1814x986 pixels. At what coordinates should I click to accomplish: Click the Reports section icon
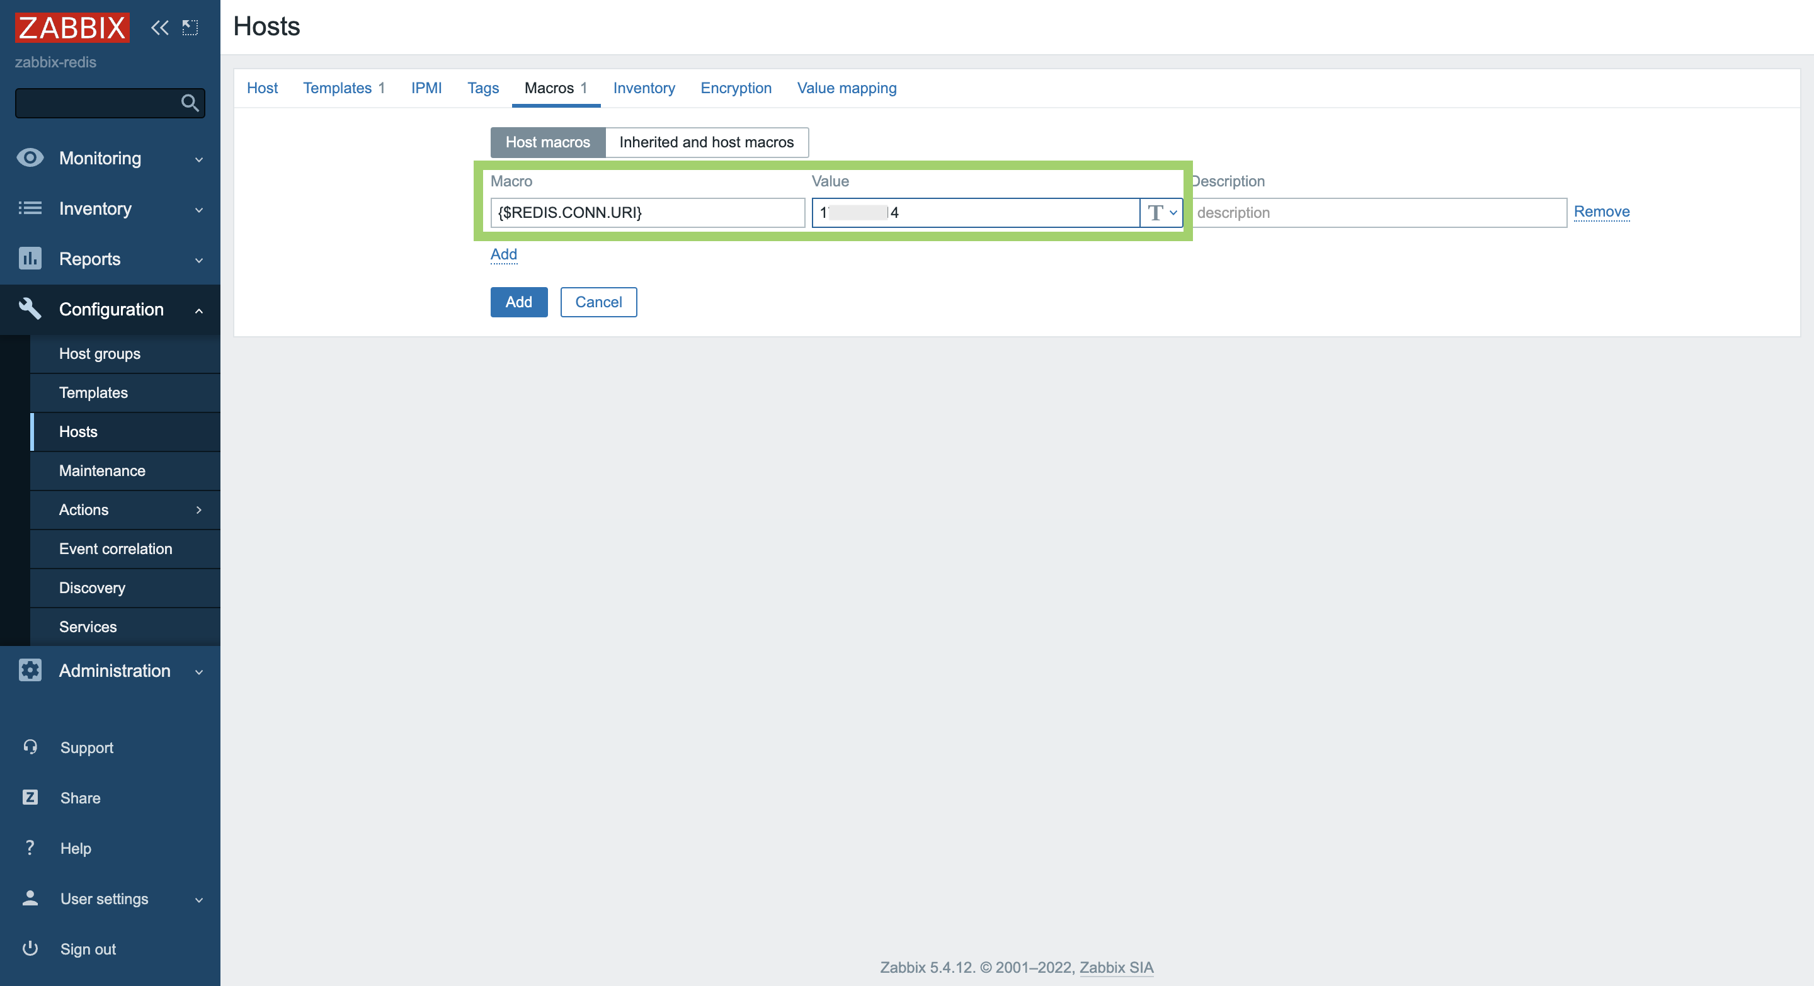29,259
